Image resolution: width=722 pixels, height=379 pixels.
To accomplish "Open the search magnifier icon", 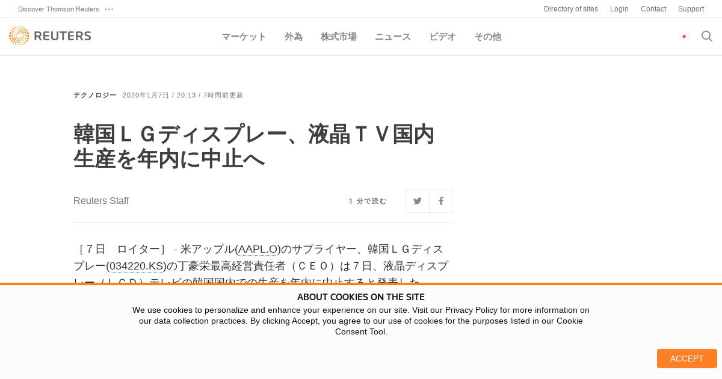I will pyautogui.click(x=707, y=36).
